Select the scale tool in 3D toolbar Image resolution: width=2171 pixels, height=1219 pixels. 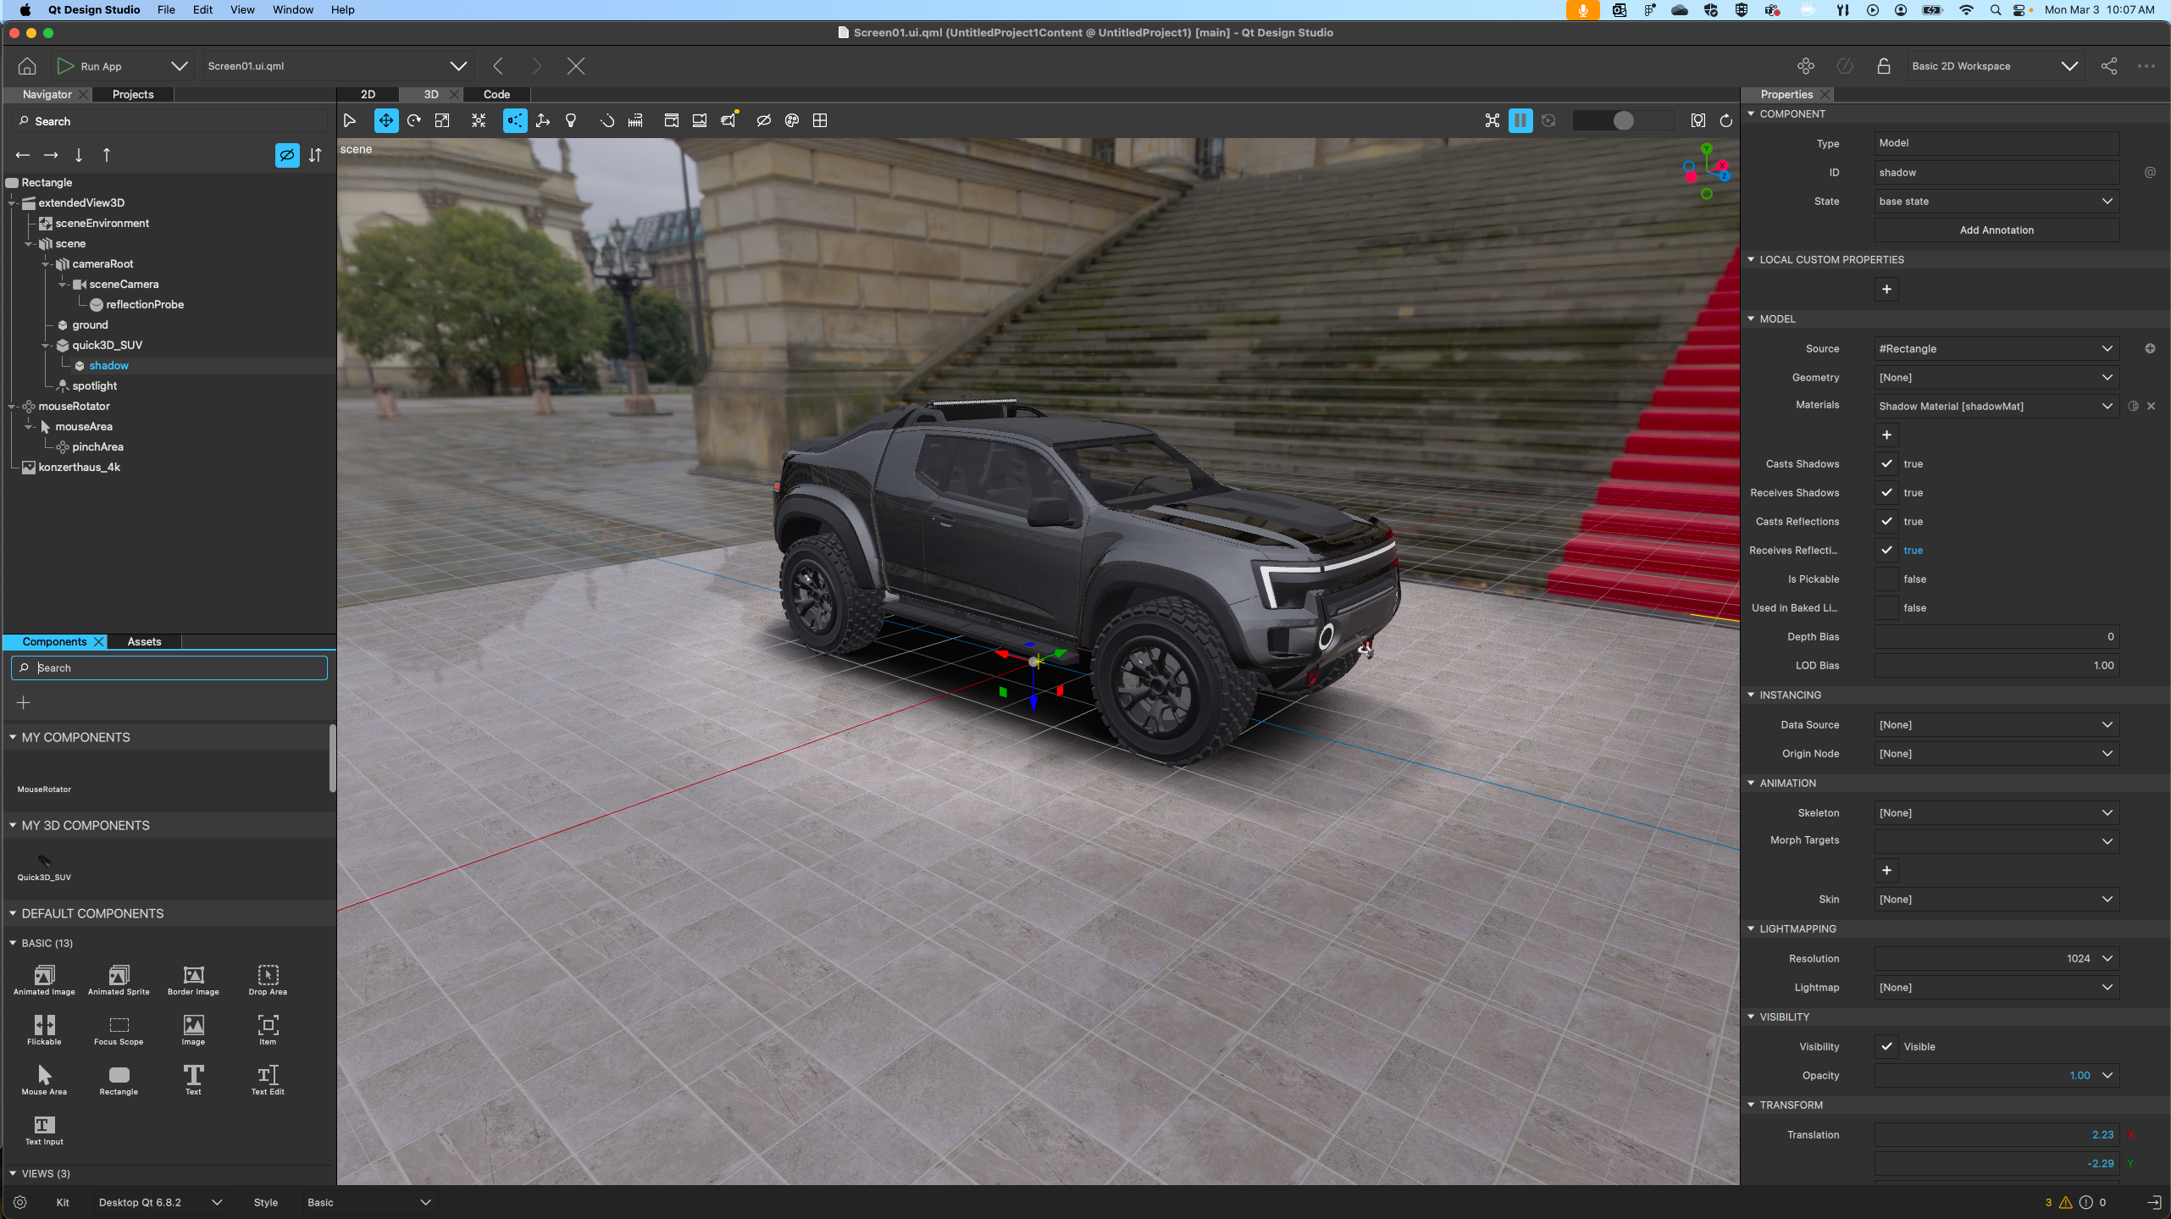pos(442,120)
